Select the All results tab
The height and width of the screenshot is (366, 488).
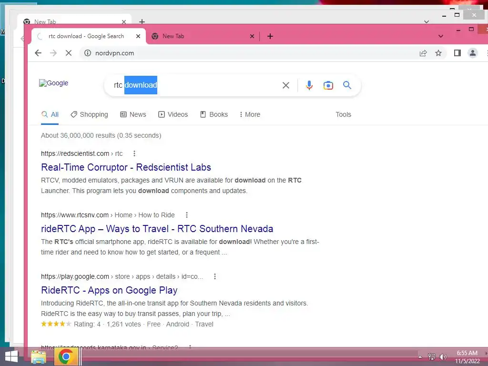[50, 114]
